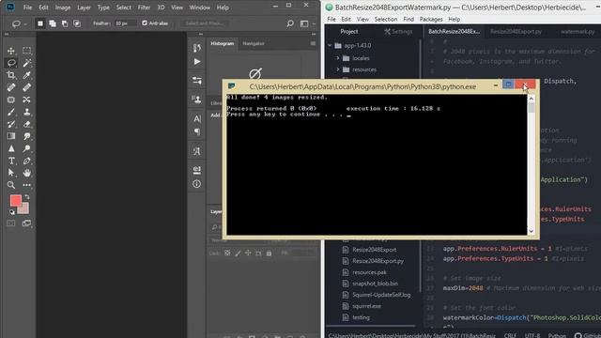The width and height of the screenshot is (601, 338).
Task: Choose Intersect with Selection mode
Action: click(77, 23)
